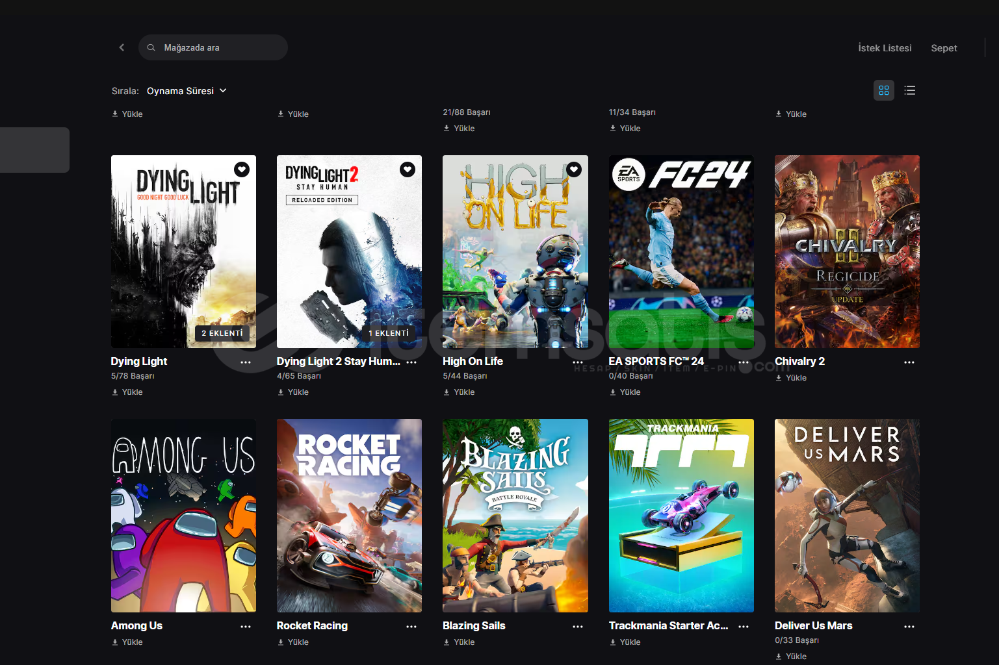Click the Chivalry 2 title
Viewport: 999px width, 665px height.
coord(799,361)
